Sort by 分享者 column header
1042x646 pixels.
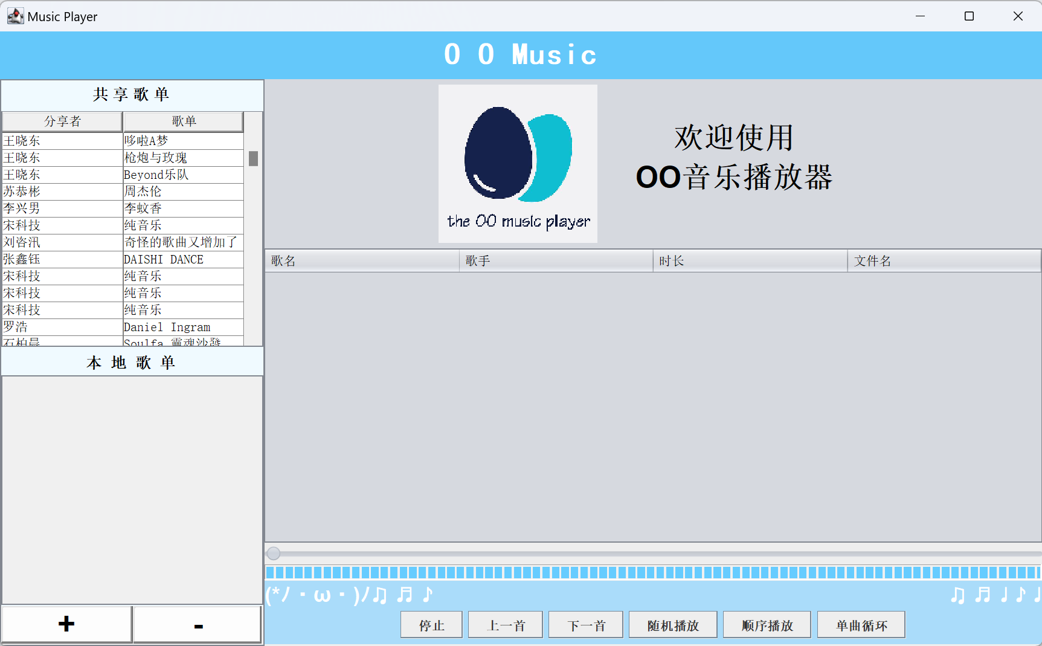[62, 121]
